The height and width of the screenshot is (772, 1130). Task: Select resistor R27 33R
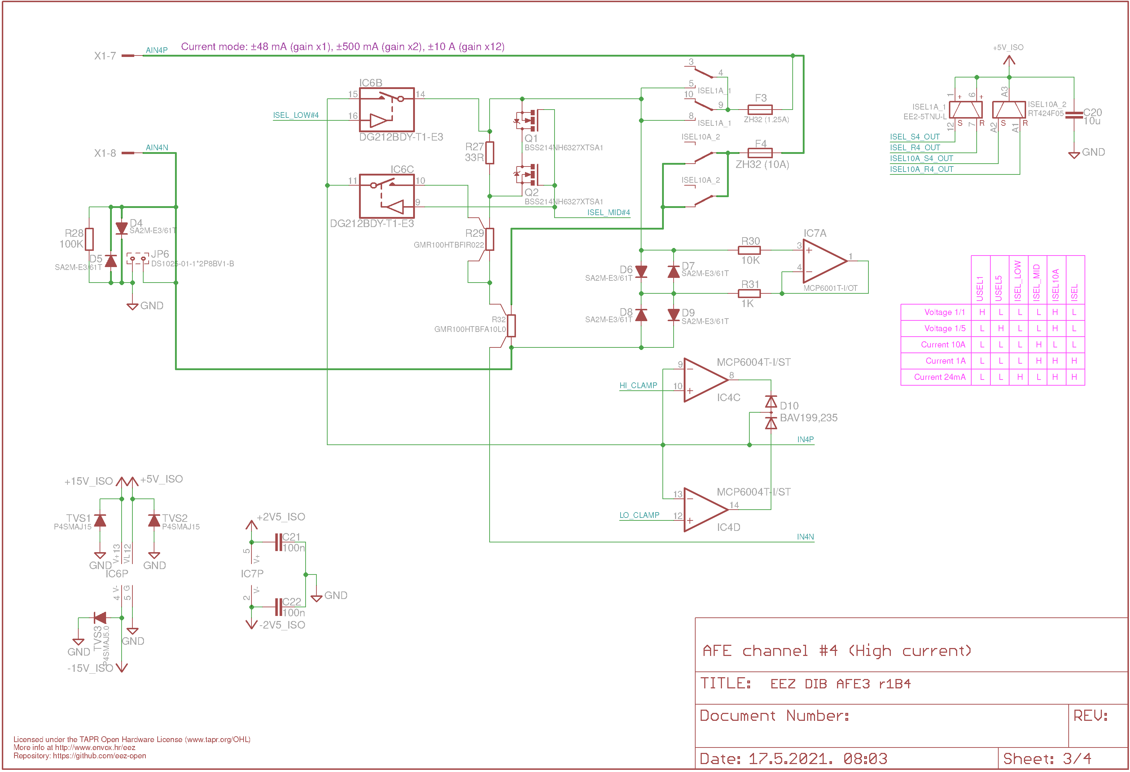490,152
